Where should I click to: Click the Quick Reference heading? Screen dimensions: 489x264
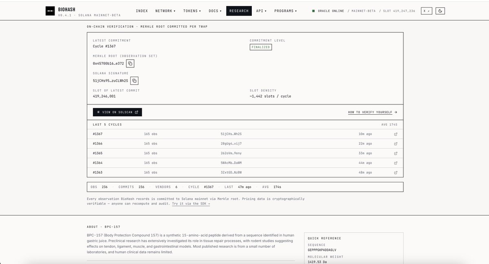coord(324,238)
